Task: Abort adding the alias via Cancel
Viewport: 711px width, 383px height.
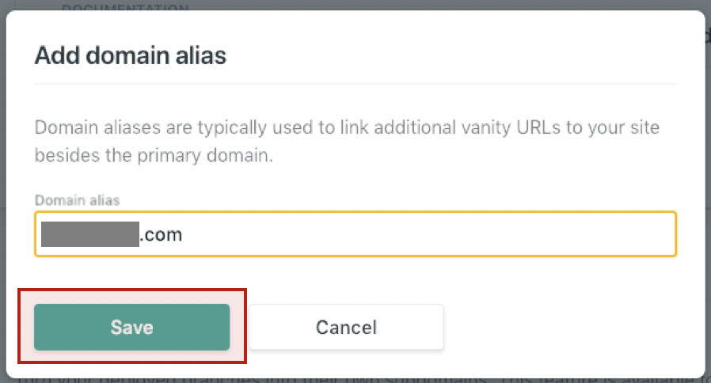Action: [346, 327]
